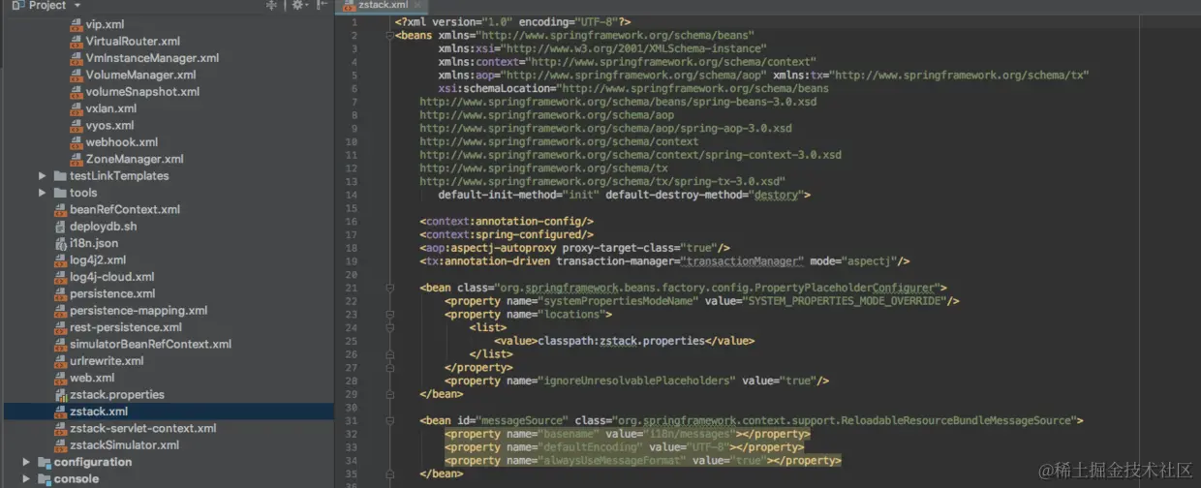This screenshot has height=488, width=1201.
Task: Collapse the list tag at line 24
Action: tap(389, 327)
